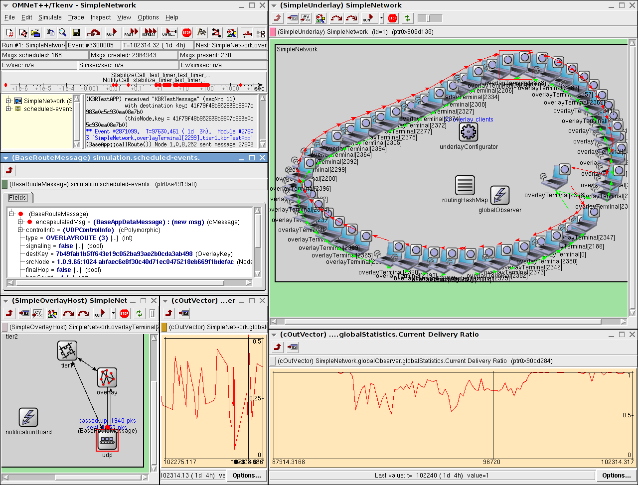
Task: Click the find objects icon in Tkenv main toolbar
Action: [x=231, y=33]
